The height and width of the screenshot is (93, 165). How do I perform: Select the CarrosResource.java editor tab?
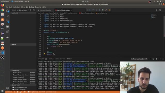click(x=63, y=10)
